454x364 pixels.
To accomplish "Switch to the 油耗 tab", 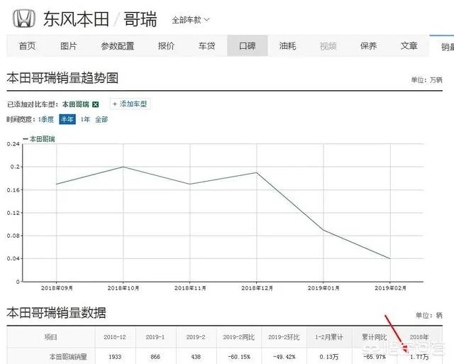I will (x=287, y=45).
